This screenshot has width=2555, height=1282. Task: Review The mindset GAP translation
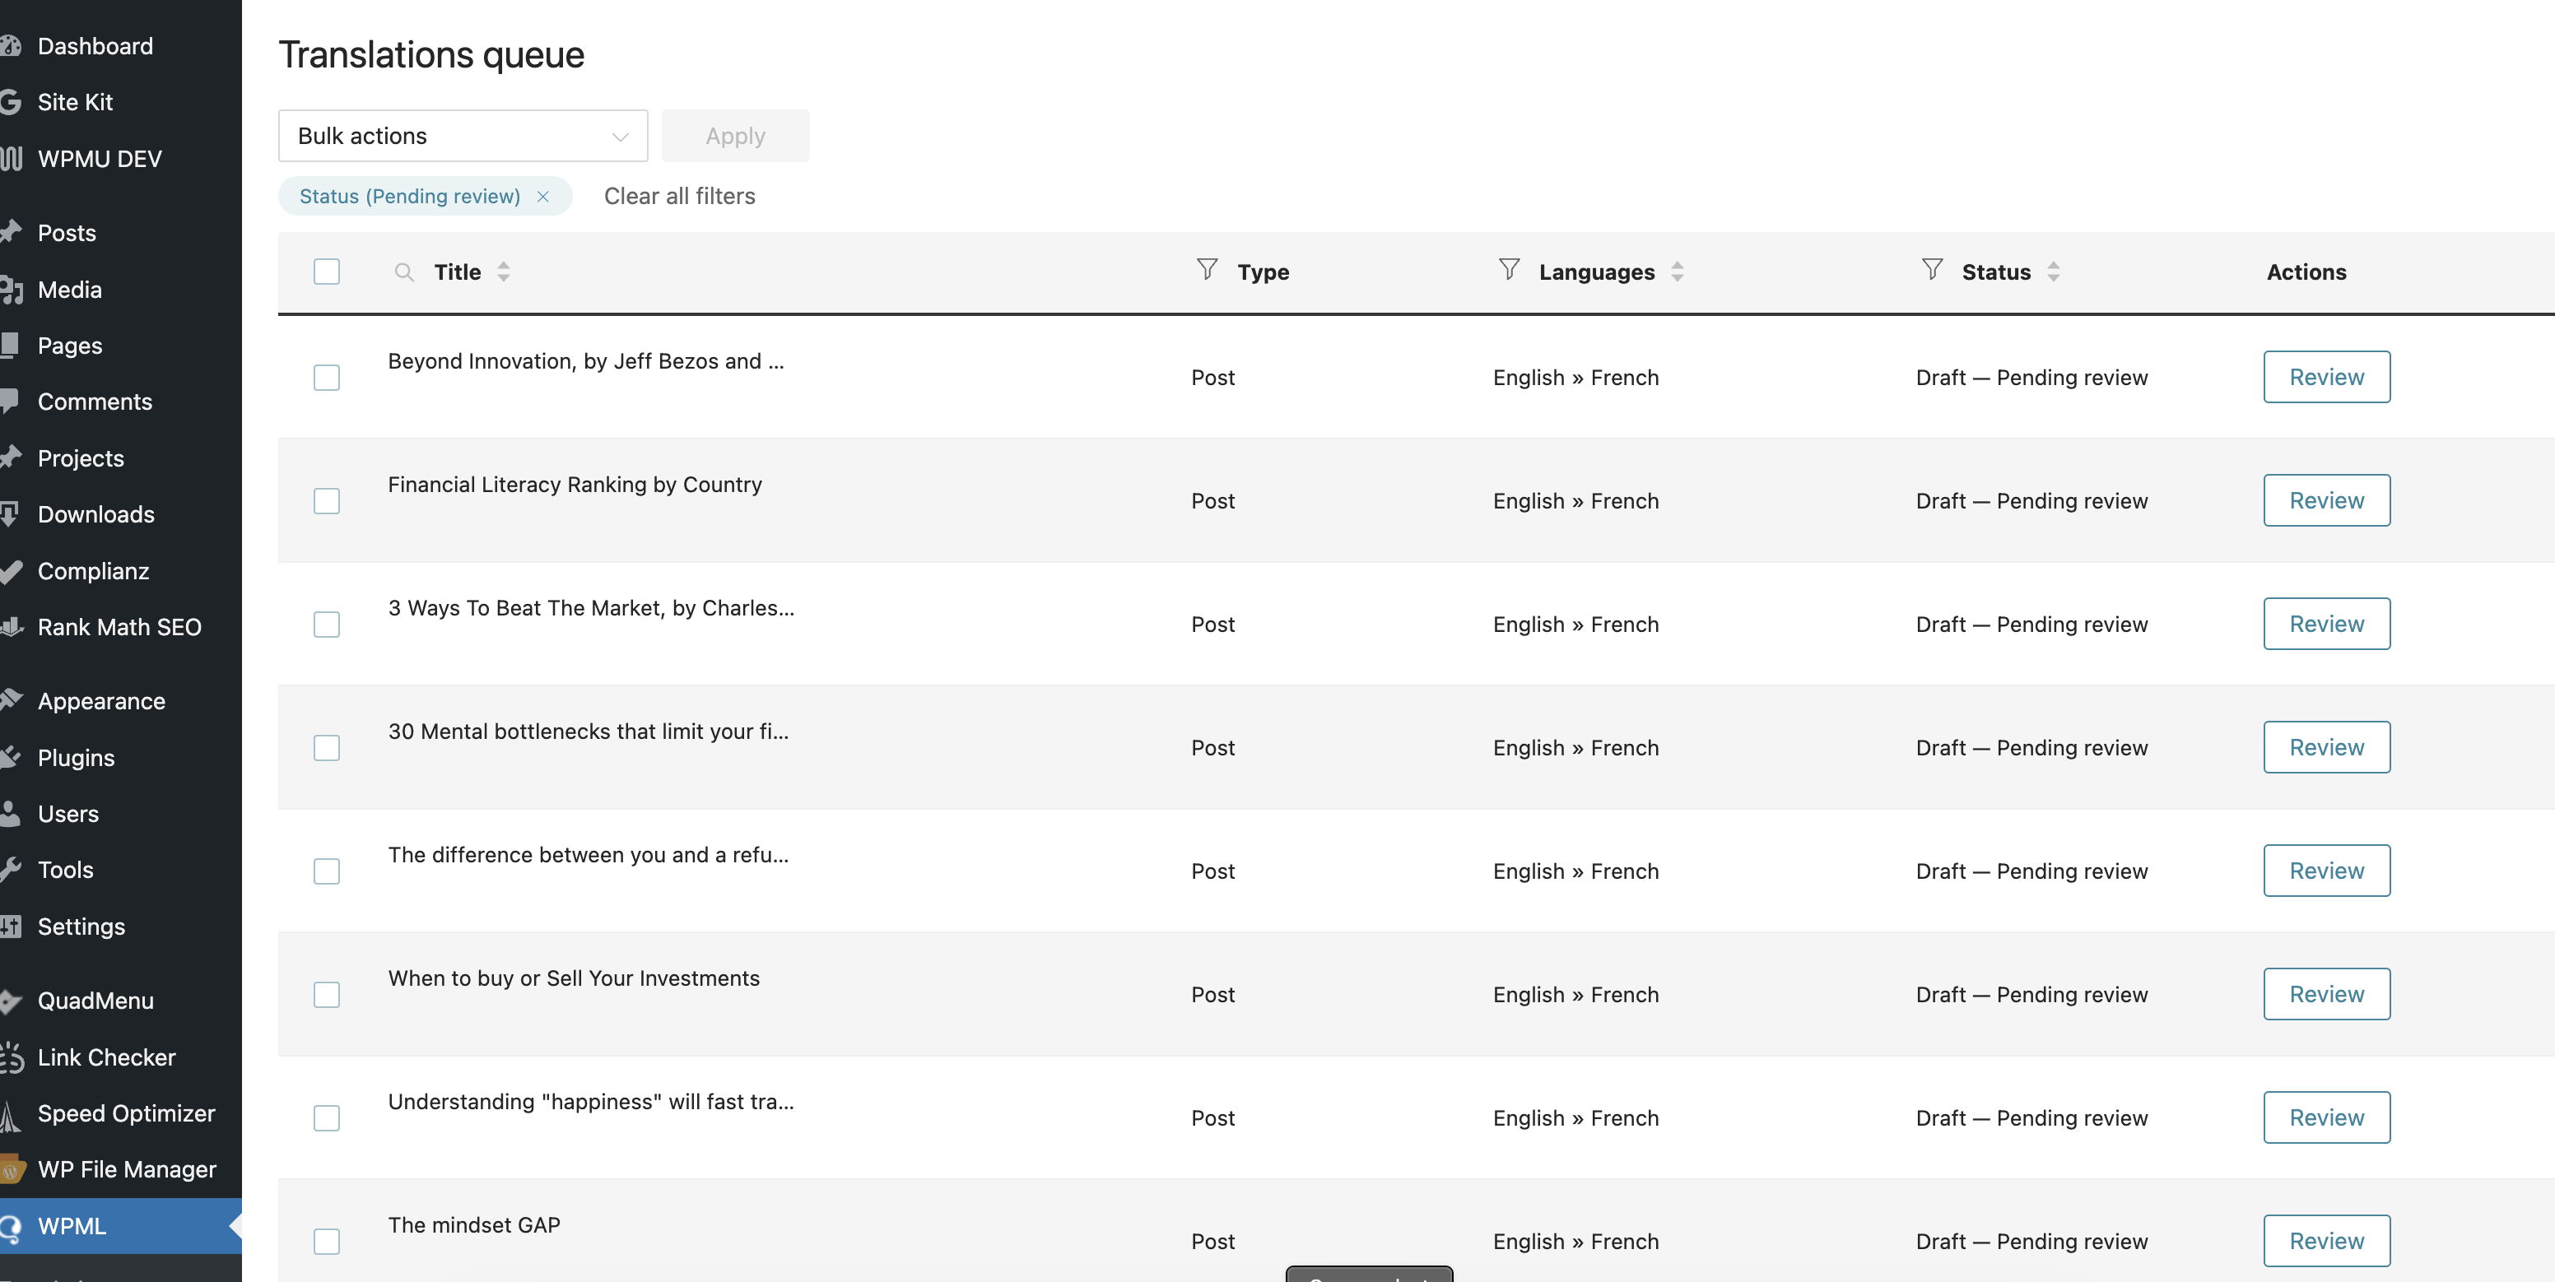(x=2327, y=1242)
